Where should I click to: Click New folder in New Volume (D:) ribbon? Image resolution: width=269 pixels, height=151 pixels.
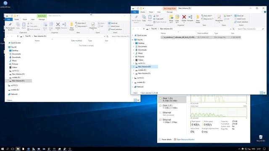[198, 19]
